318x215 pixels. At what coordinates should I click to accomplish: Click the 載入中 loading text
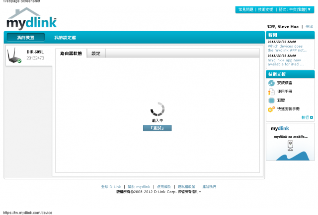click(158, 120)
